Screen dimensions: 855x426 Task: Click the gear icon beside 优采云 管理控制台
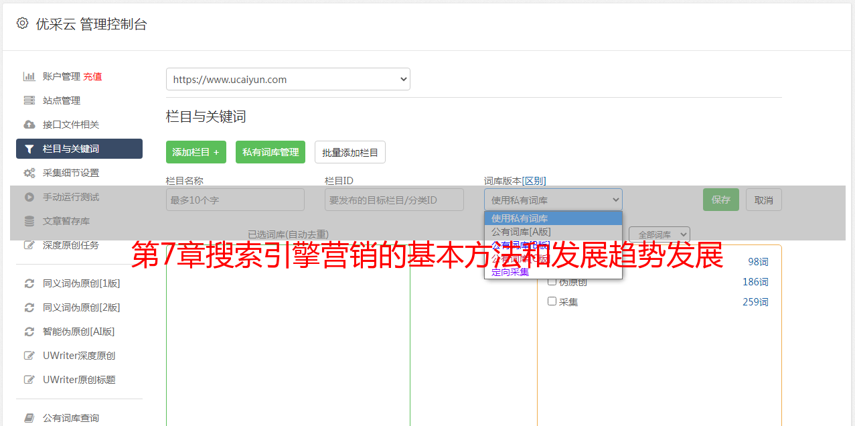[x=22, y=23]
